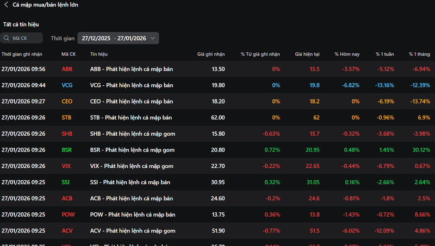
Task: Select the VIX - Phát hiện lệnh cá mập gom row
Action: click(217, 166)
